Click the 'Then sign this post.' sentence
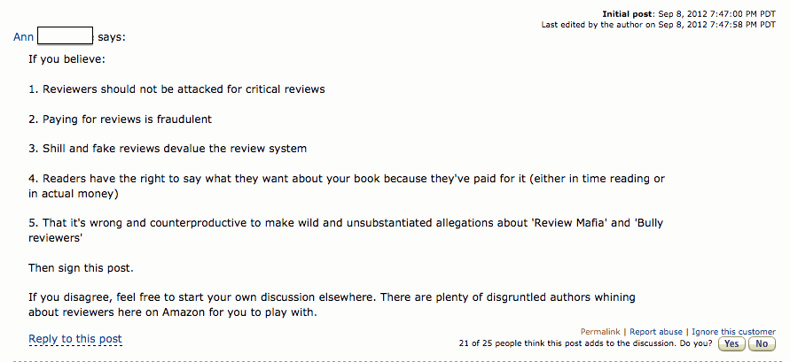The width and height of the screenshot is (790, 362). (x=81, y=268)
